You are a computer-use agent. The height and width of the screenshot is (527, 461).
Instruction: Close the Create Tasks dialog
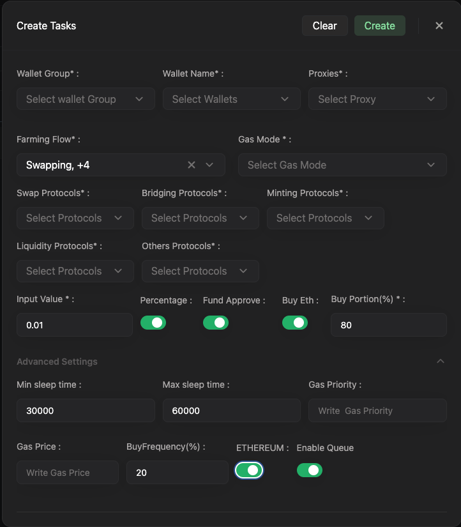[x=439, y=26]
